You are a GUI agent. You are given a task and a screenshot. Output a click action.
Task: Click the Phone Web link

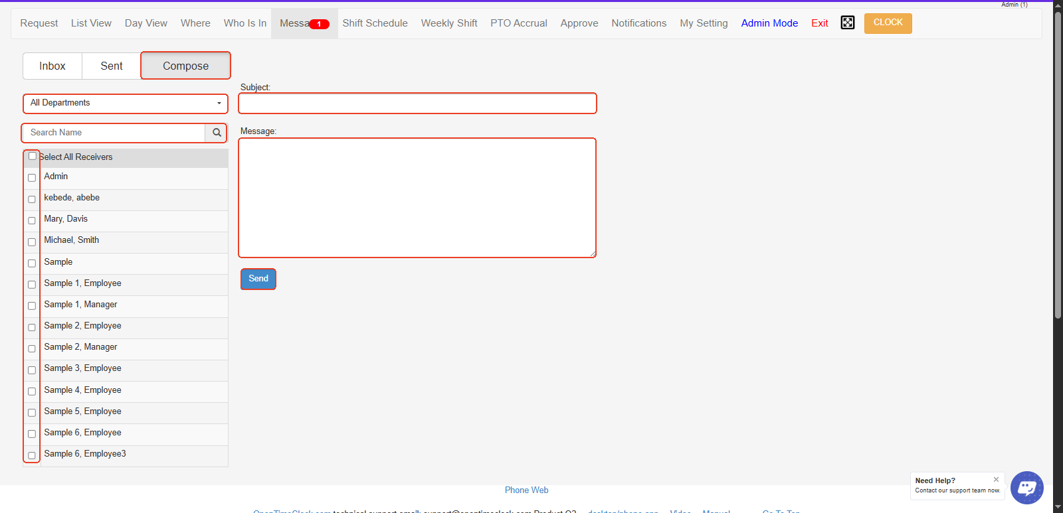[526, 490]
